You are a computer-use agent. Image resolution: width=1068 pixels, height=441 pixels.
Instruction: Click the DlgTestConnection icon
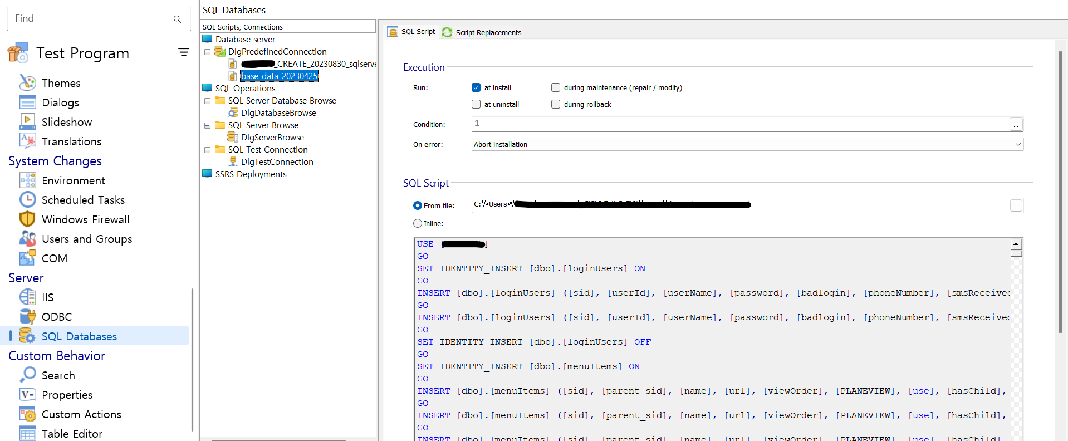click(x=233, y=161)
